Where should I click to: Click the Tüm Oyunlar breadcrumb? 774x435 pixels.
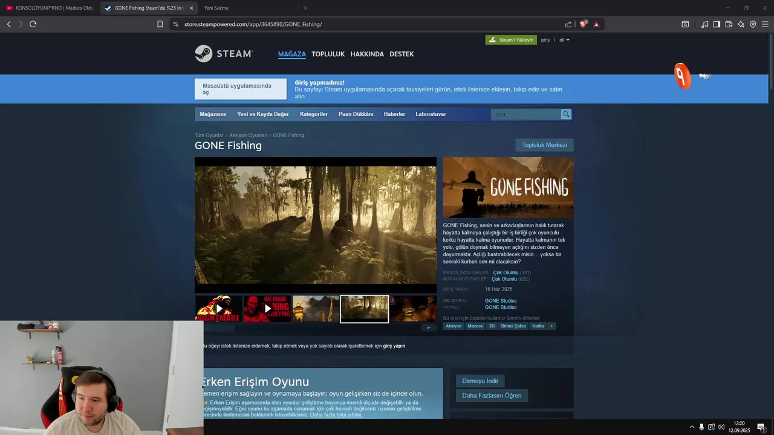tap(209, 135)
